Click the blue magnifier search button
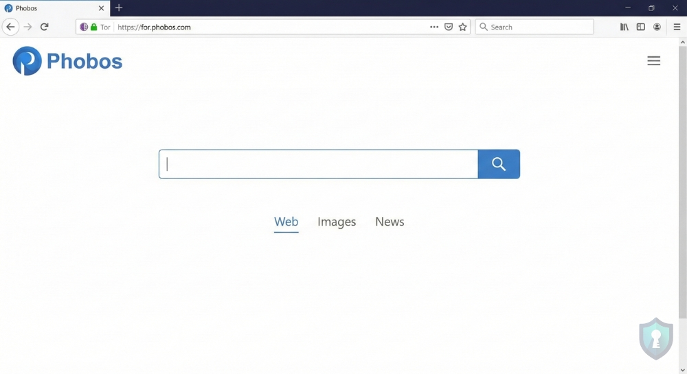The height and width of the screenshot is (374, 687). 499,164
